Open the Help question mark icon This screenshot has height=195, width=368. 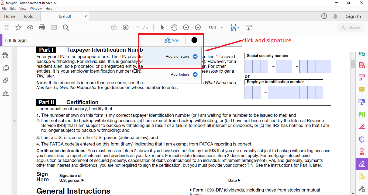coord(324,16)
